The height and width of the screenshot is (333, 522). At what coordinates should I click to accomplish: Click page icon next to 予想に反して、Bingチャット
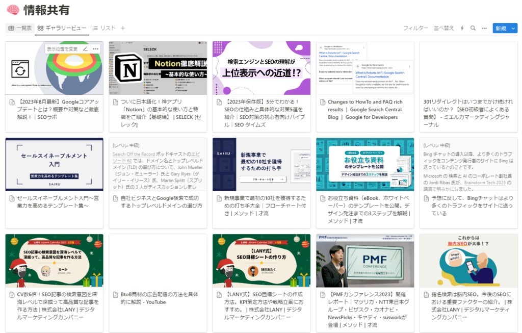426,198
